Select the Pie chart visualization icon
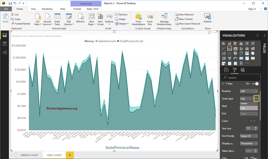 coord(235,53)
